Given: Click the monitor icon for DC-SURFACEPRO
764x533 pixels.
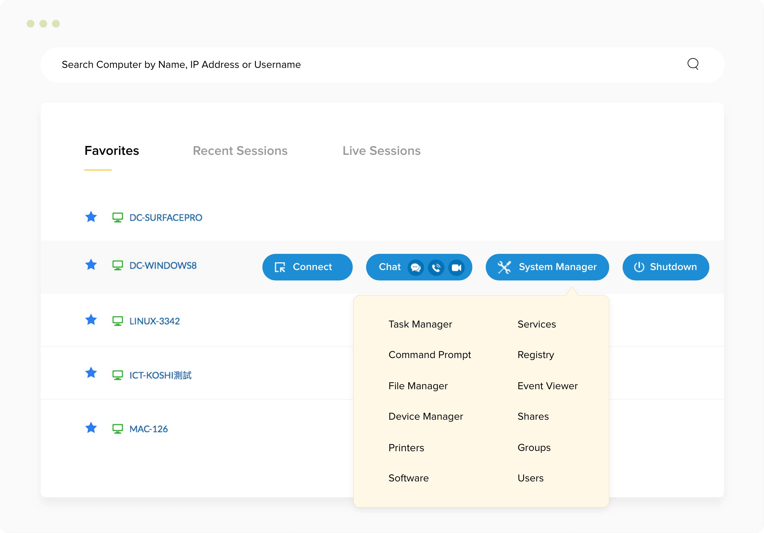Looking at the screenshot, I should [117, 218].
